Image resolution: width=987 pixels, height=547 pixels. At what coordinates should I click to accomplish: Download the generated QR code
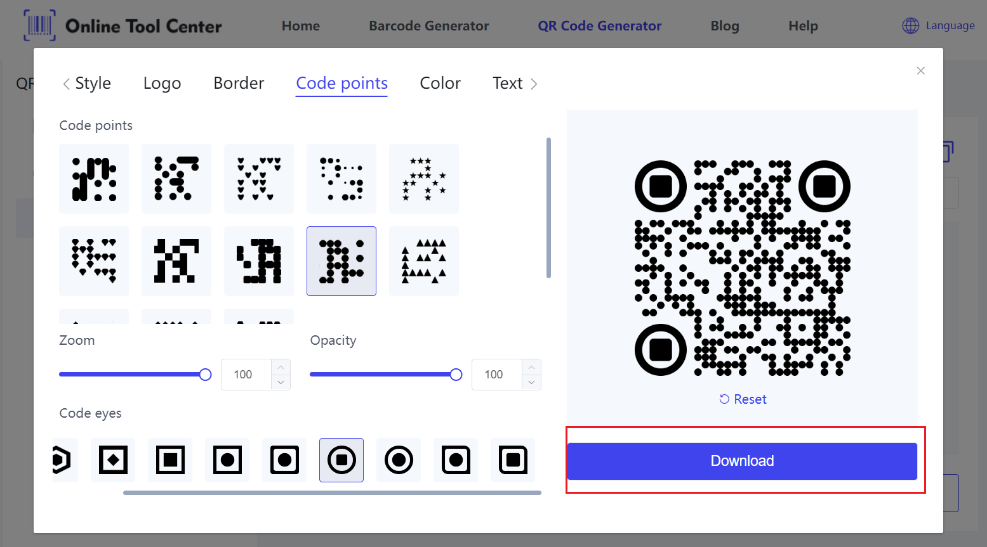point(742,461)
